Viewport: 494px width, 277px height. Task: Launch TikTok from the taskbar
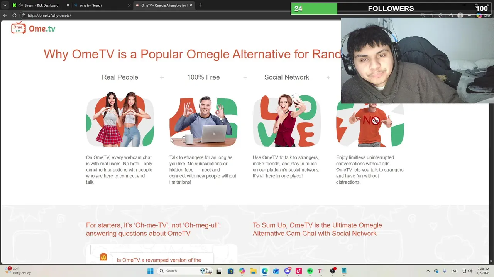(299, 271)
